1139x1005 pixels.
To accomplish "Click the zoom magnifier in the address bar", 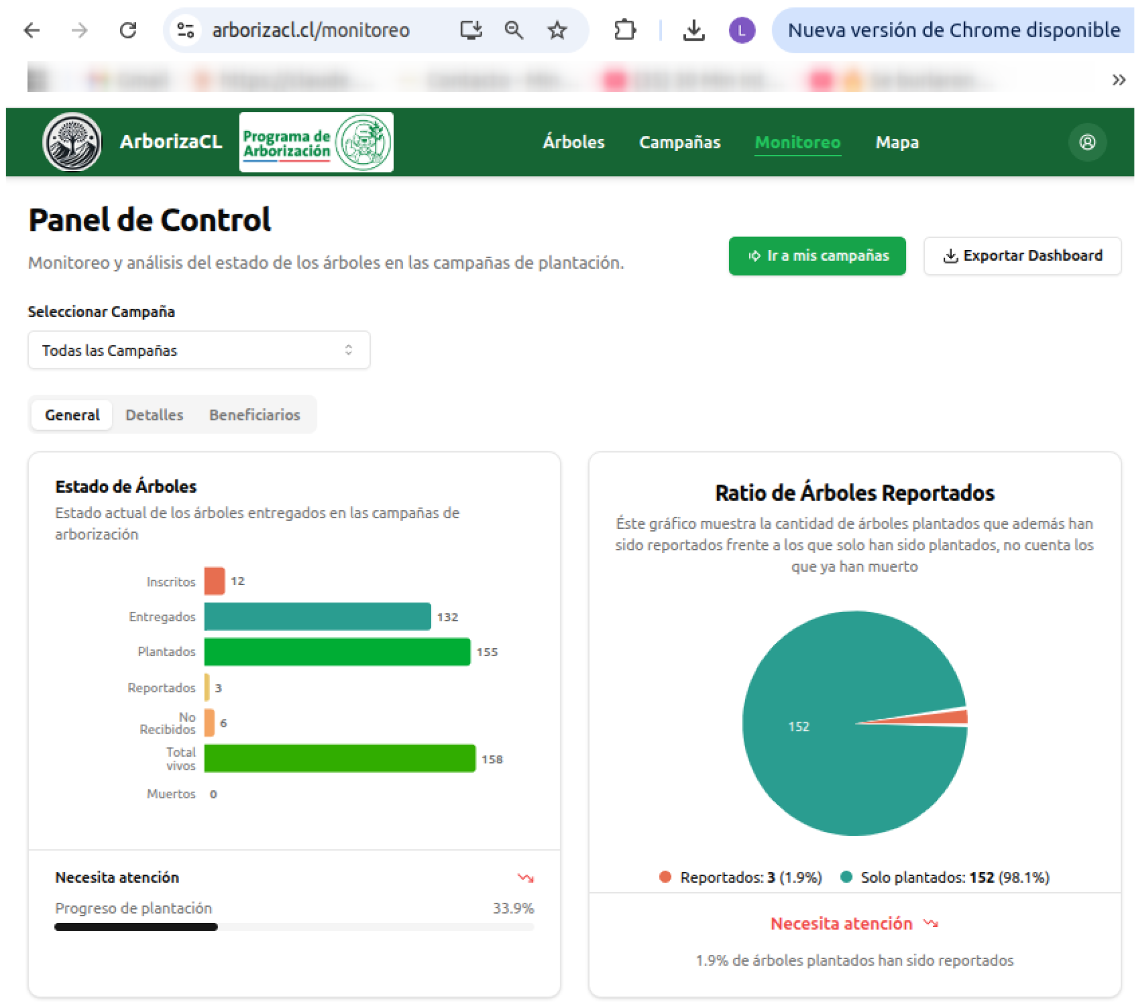I will 513,30.
